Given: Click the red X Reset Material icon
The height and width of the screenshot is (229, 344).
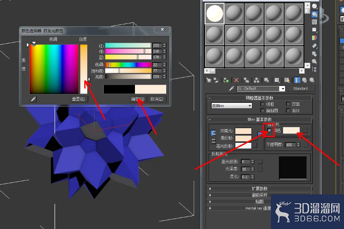Looking at the screenshot, I should (x=236, y=80).
